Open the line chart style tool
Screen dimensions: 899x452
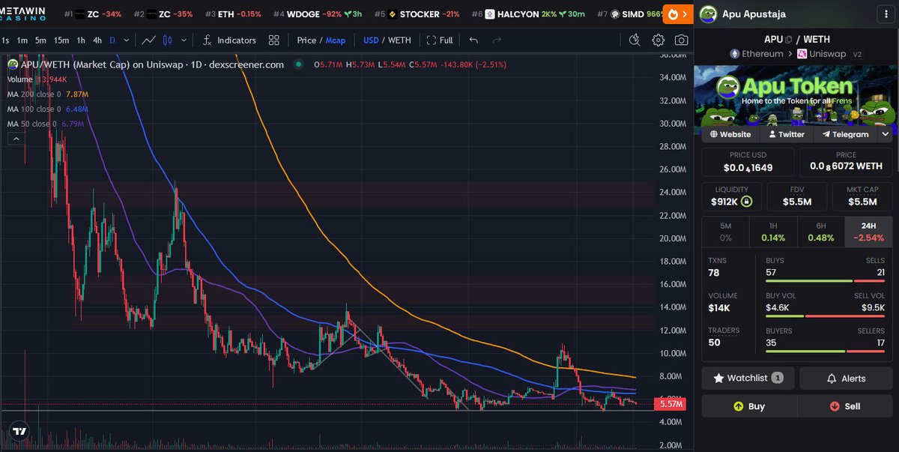click(149, 40)
